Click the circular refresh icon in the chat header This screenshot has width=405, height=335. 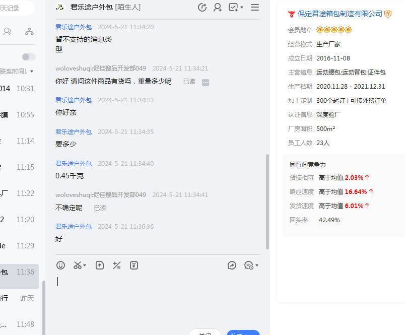tap(202, 7)
